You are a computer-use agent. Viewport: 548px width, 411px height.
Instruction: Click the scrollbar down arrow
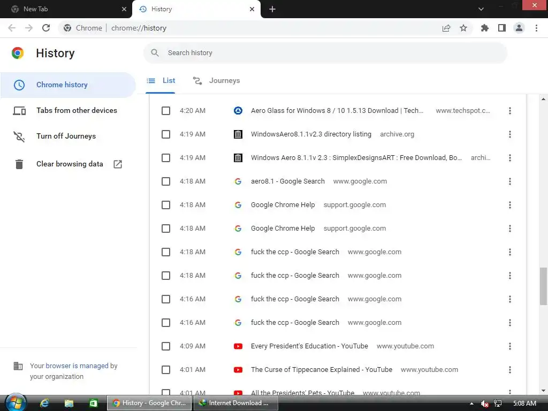[x=544, y=390]
